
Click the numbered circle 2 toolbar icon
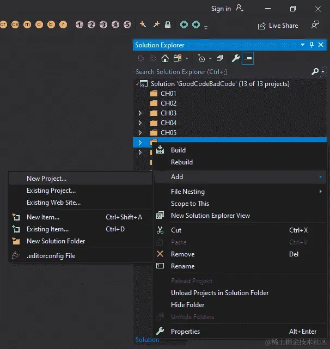click(91, 25)
